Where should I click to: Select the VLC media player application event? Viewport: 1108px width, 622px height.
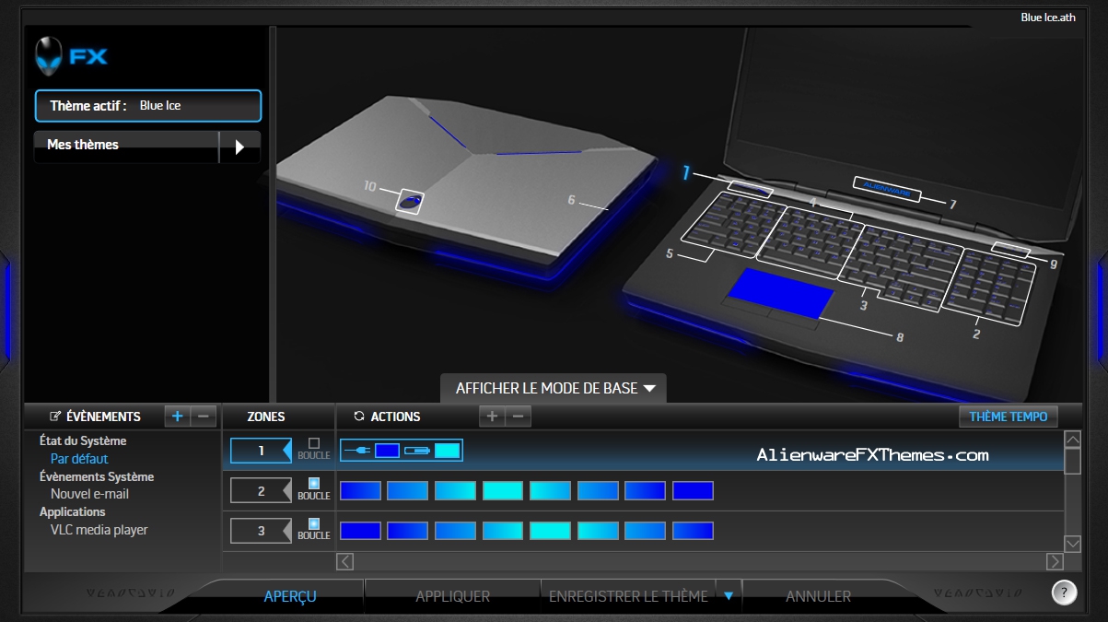point(99,530)
